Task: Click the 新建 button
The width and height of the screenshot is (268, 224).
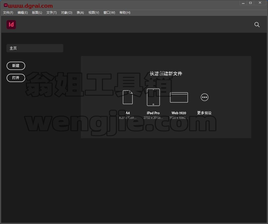Action: [16, 66]
